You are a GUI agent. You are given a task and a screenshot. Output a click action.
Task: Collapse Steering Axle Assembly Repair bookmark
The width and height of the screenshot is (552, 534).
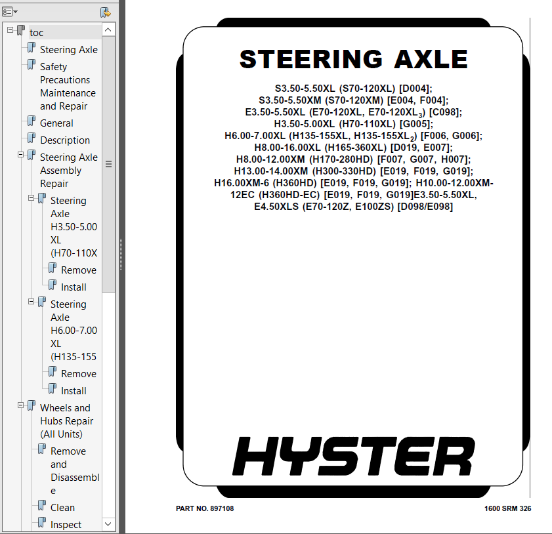tap(21, 155)
